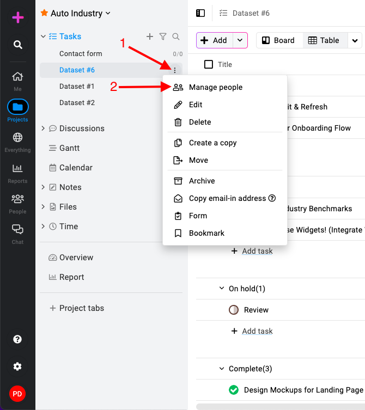This screenshot has width=365, height=410.
Task: Open the search magnifier in dark sidebar
Action: [17, 45]
